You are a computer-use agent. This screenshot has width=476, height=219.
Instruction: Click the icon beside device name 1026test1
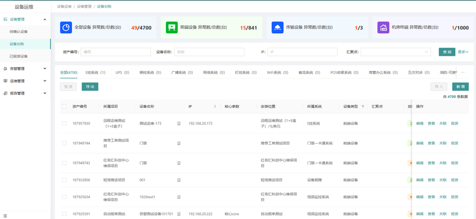point(179,197)
